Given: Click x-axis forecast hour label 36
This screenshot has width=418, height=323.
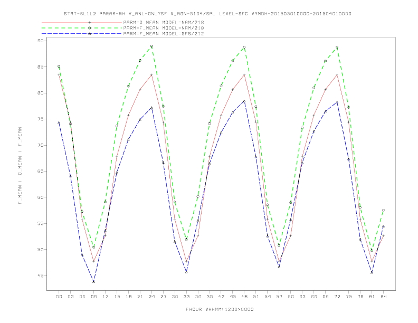Looking at the screenshot, I should point(198,297).
